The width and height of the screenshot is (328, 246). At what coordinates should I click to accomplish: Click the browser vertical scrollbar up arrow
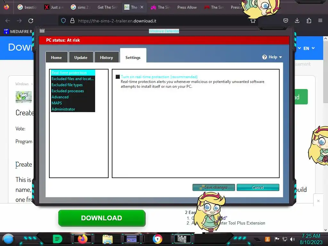click(325, 39)
